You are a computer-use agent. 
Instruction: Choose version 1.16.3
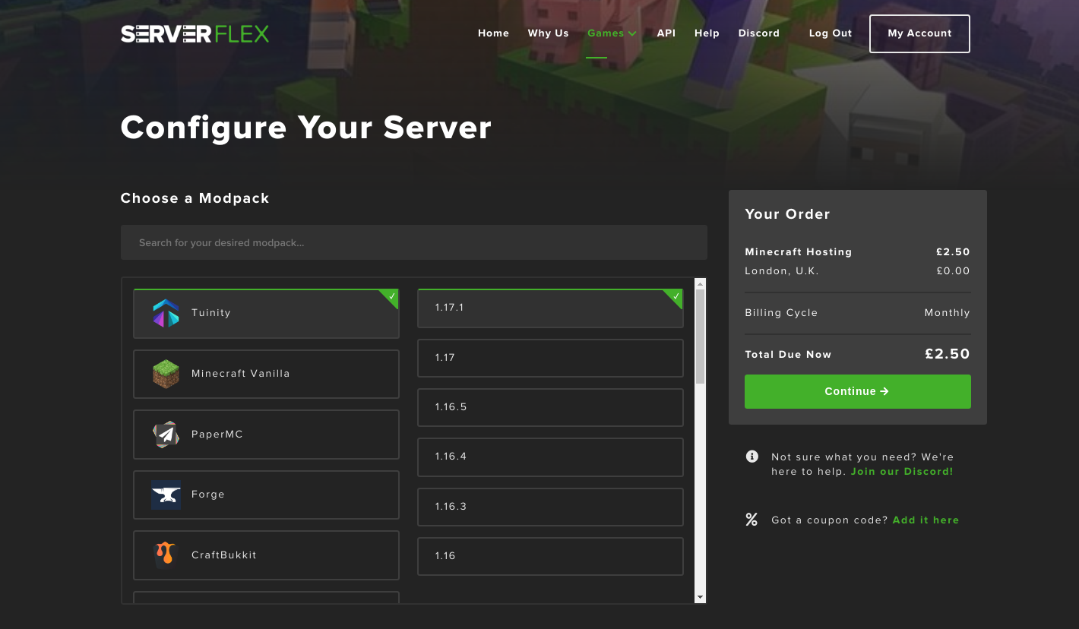pos(550,507)
